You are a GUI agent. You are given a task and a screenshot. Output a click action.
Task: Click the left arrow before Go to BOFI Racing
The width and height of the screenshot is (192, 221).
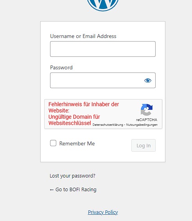52,190
